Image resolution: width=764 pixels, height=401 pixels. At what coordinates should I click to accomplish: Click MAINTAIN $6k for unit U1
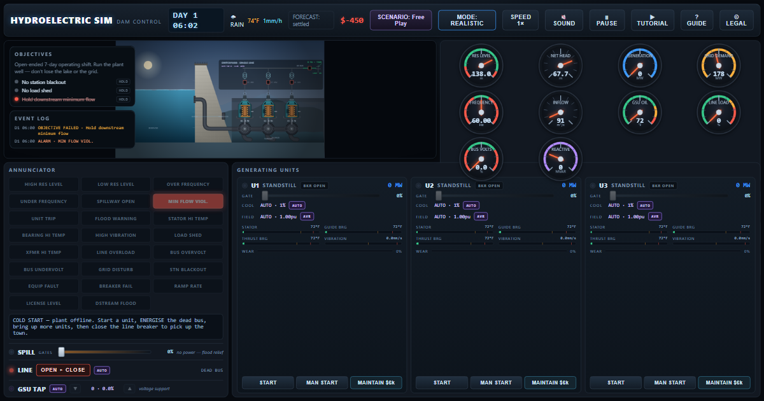coord(376,383)
